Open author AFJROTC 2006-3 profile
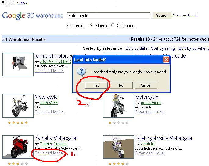209x166 pixels. [56, 62]
